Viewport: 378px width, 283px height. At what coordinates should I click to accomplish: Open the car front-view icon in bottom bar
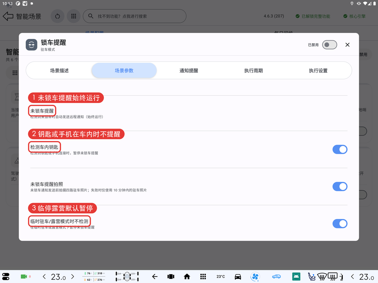click(238, 277)
